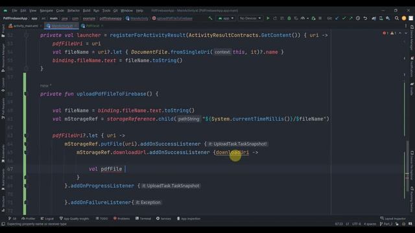Open the Services tool window
This screenshot has width=415, height=233.
(163, 219)
